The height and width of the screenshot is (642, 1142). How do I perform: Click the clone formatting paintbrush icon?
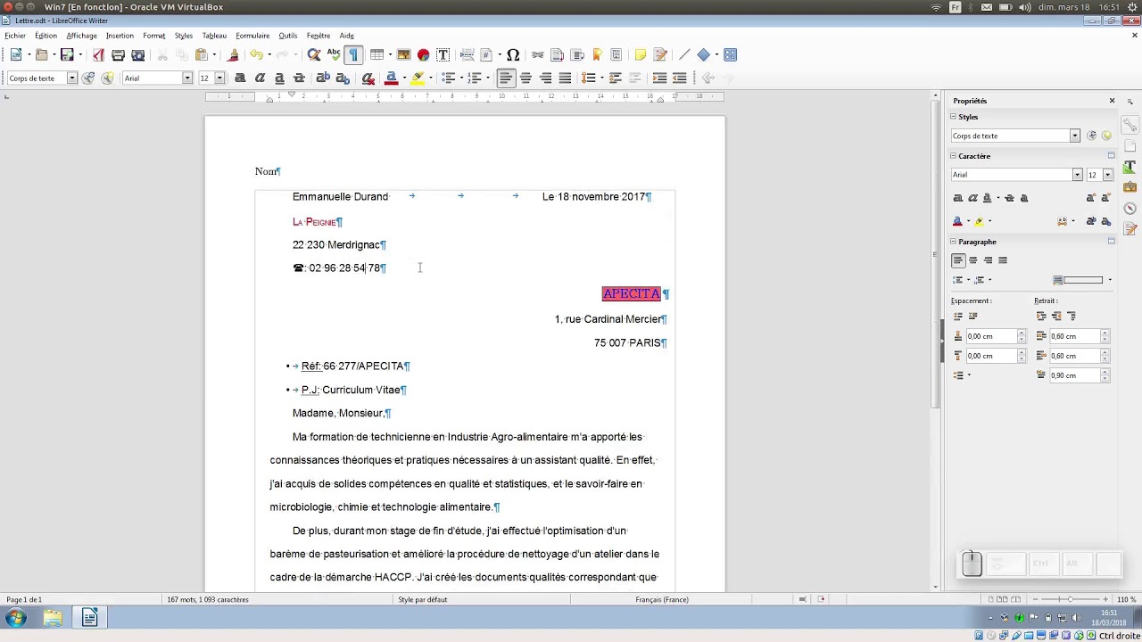tap(234, 55)
